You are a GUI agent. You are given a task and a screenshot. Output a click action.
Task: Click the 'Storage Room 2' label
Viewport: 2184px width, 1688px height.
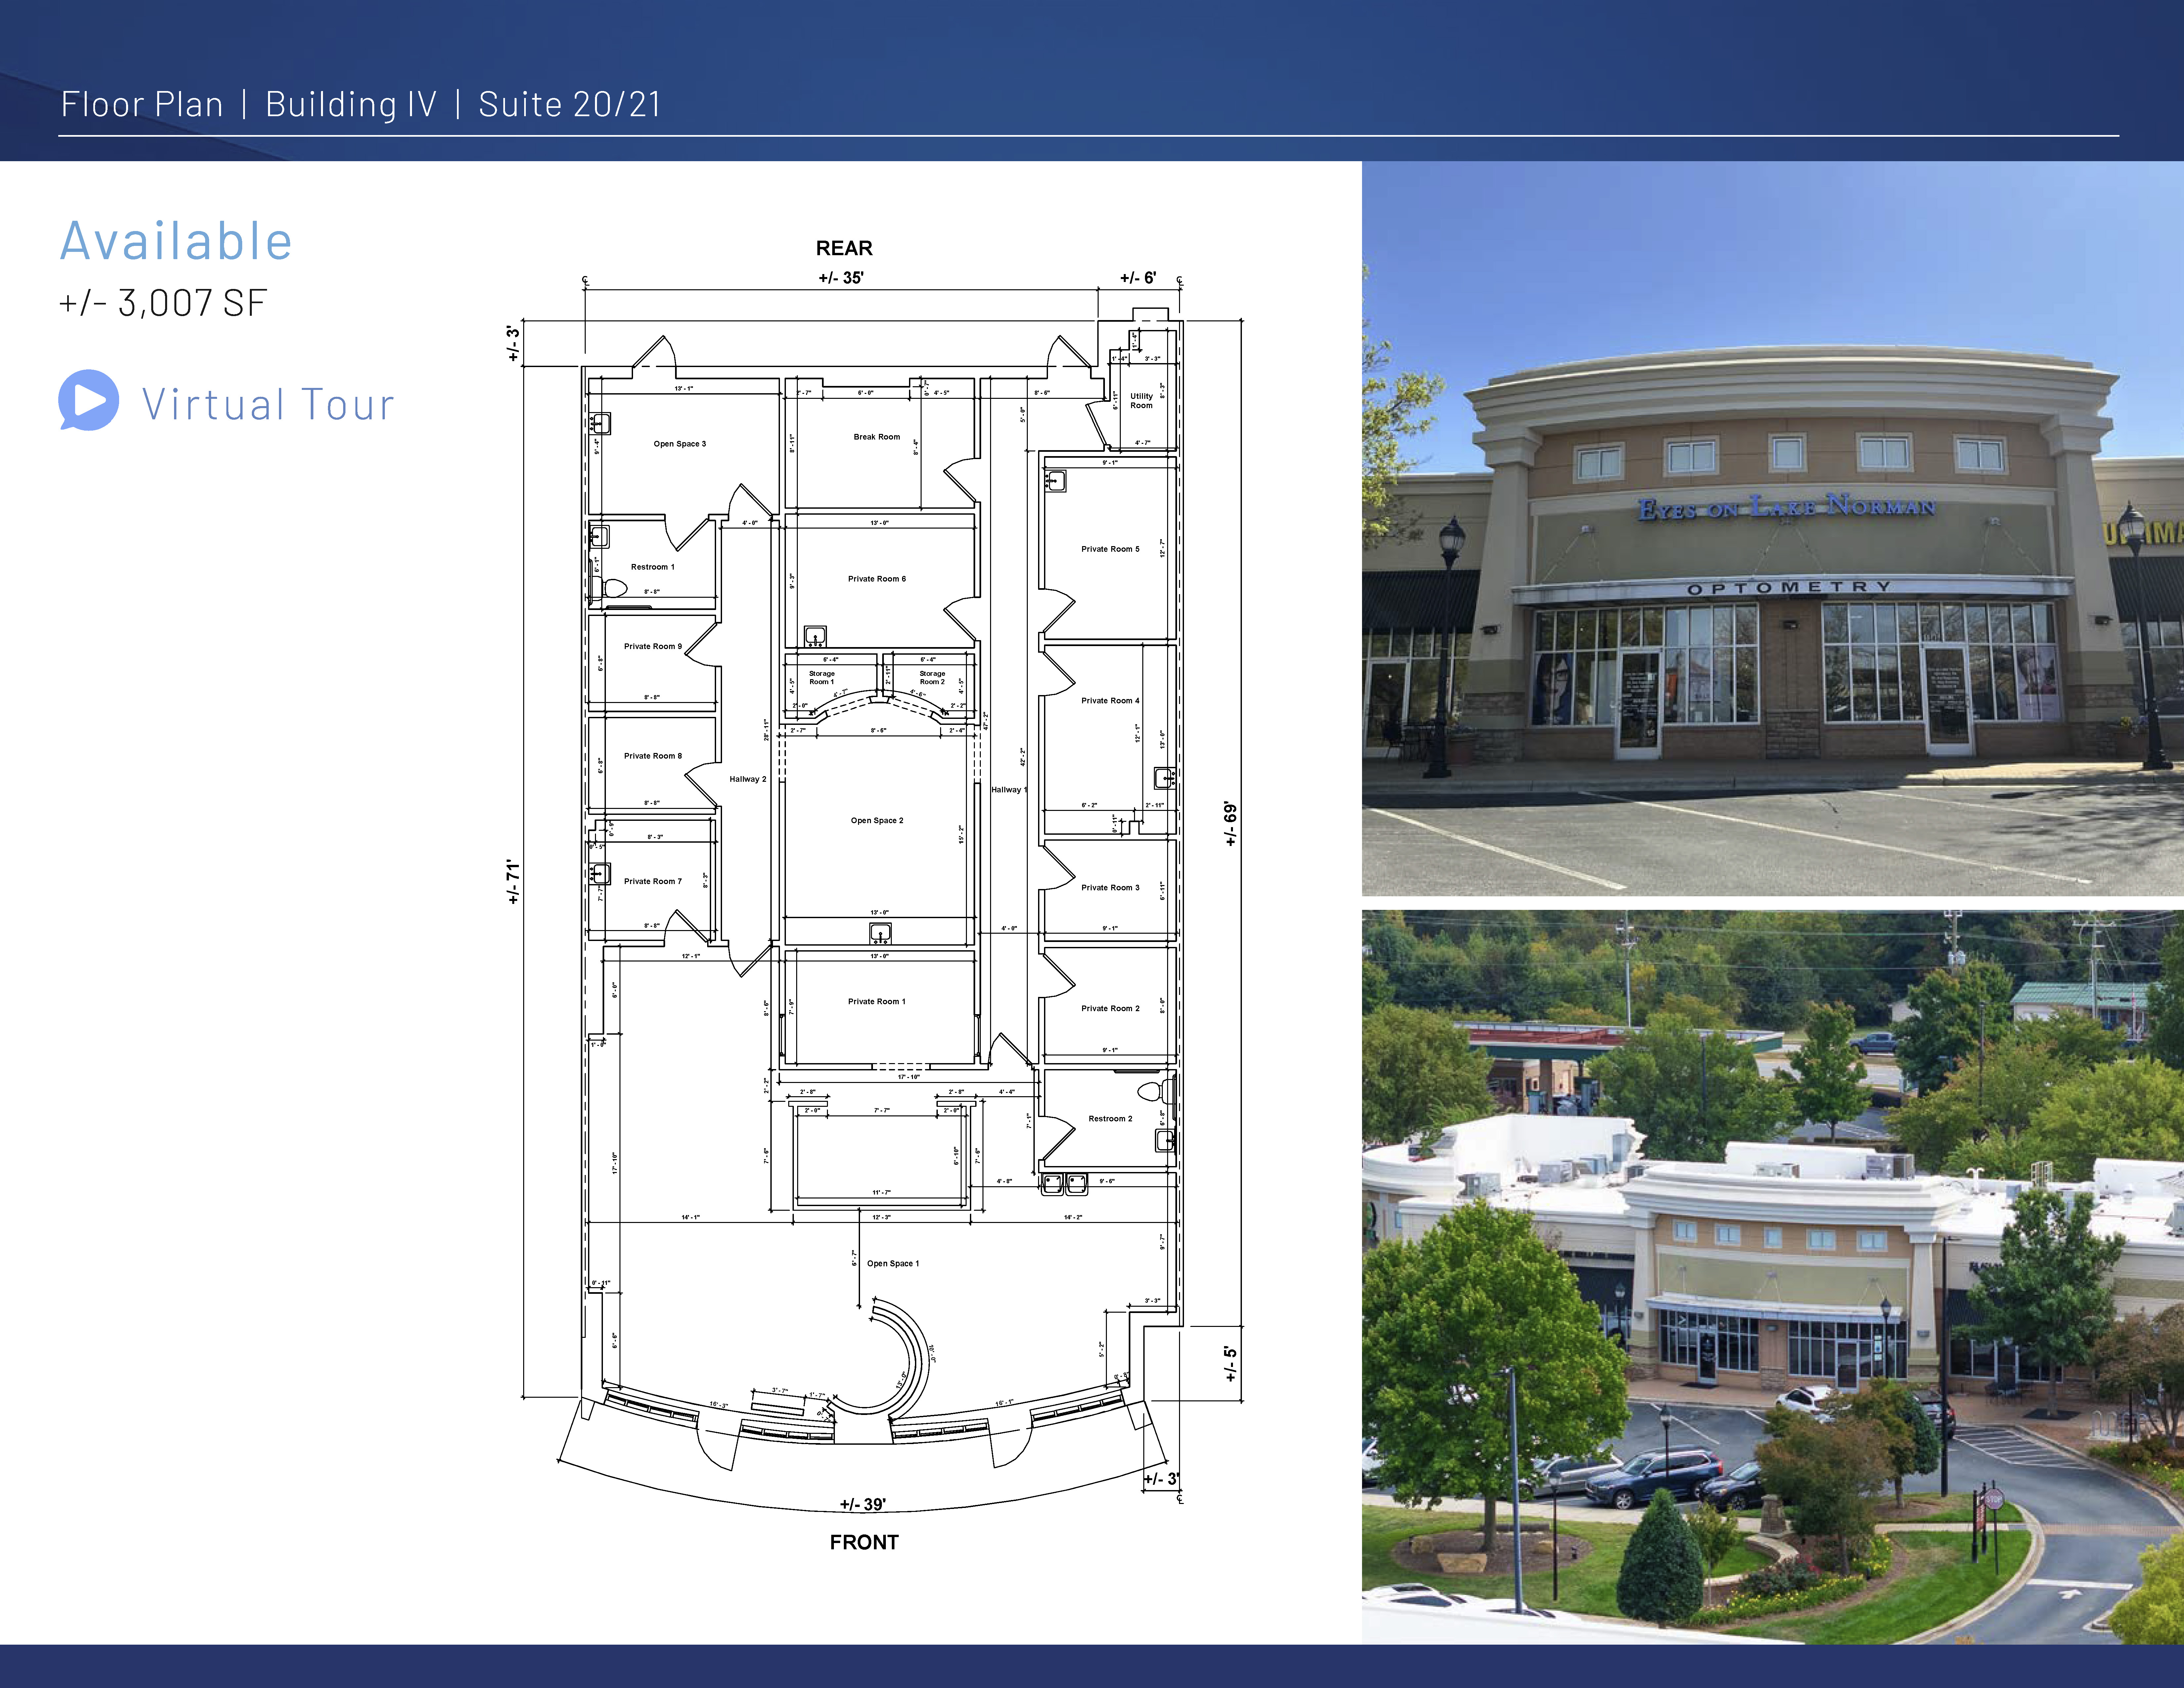(932, 678)
